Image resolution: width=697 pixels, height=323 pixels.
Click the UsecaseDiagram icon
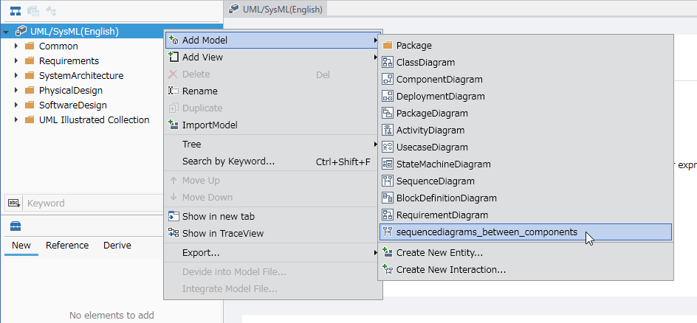(388, 147)
